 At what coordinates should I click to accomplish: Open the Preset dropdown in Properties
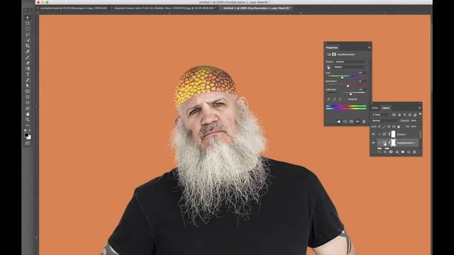coord(350,62)
